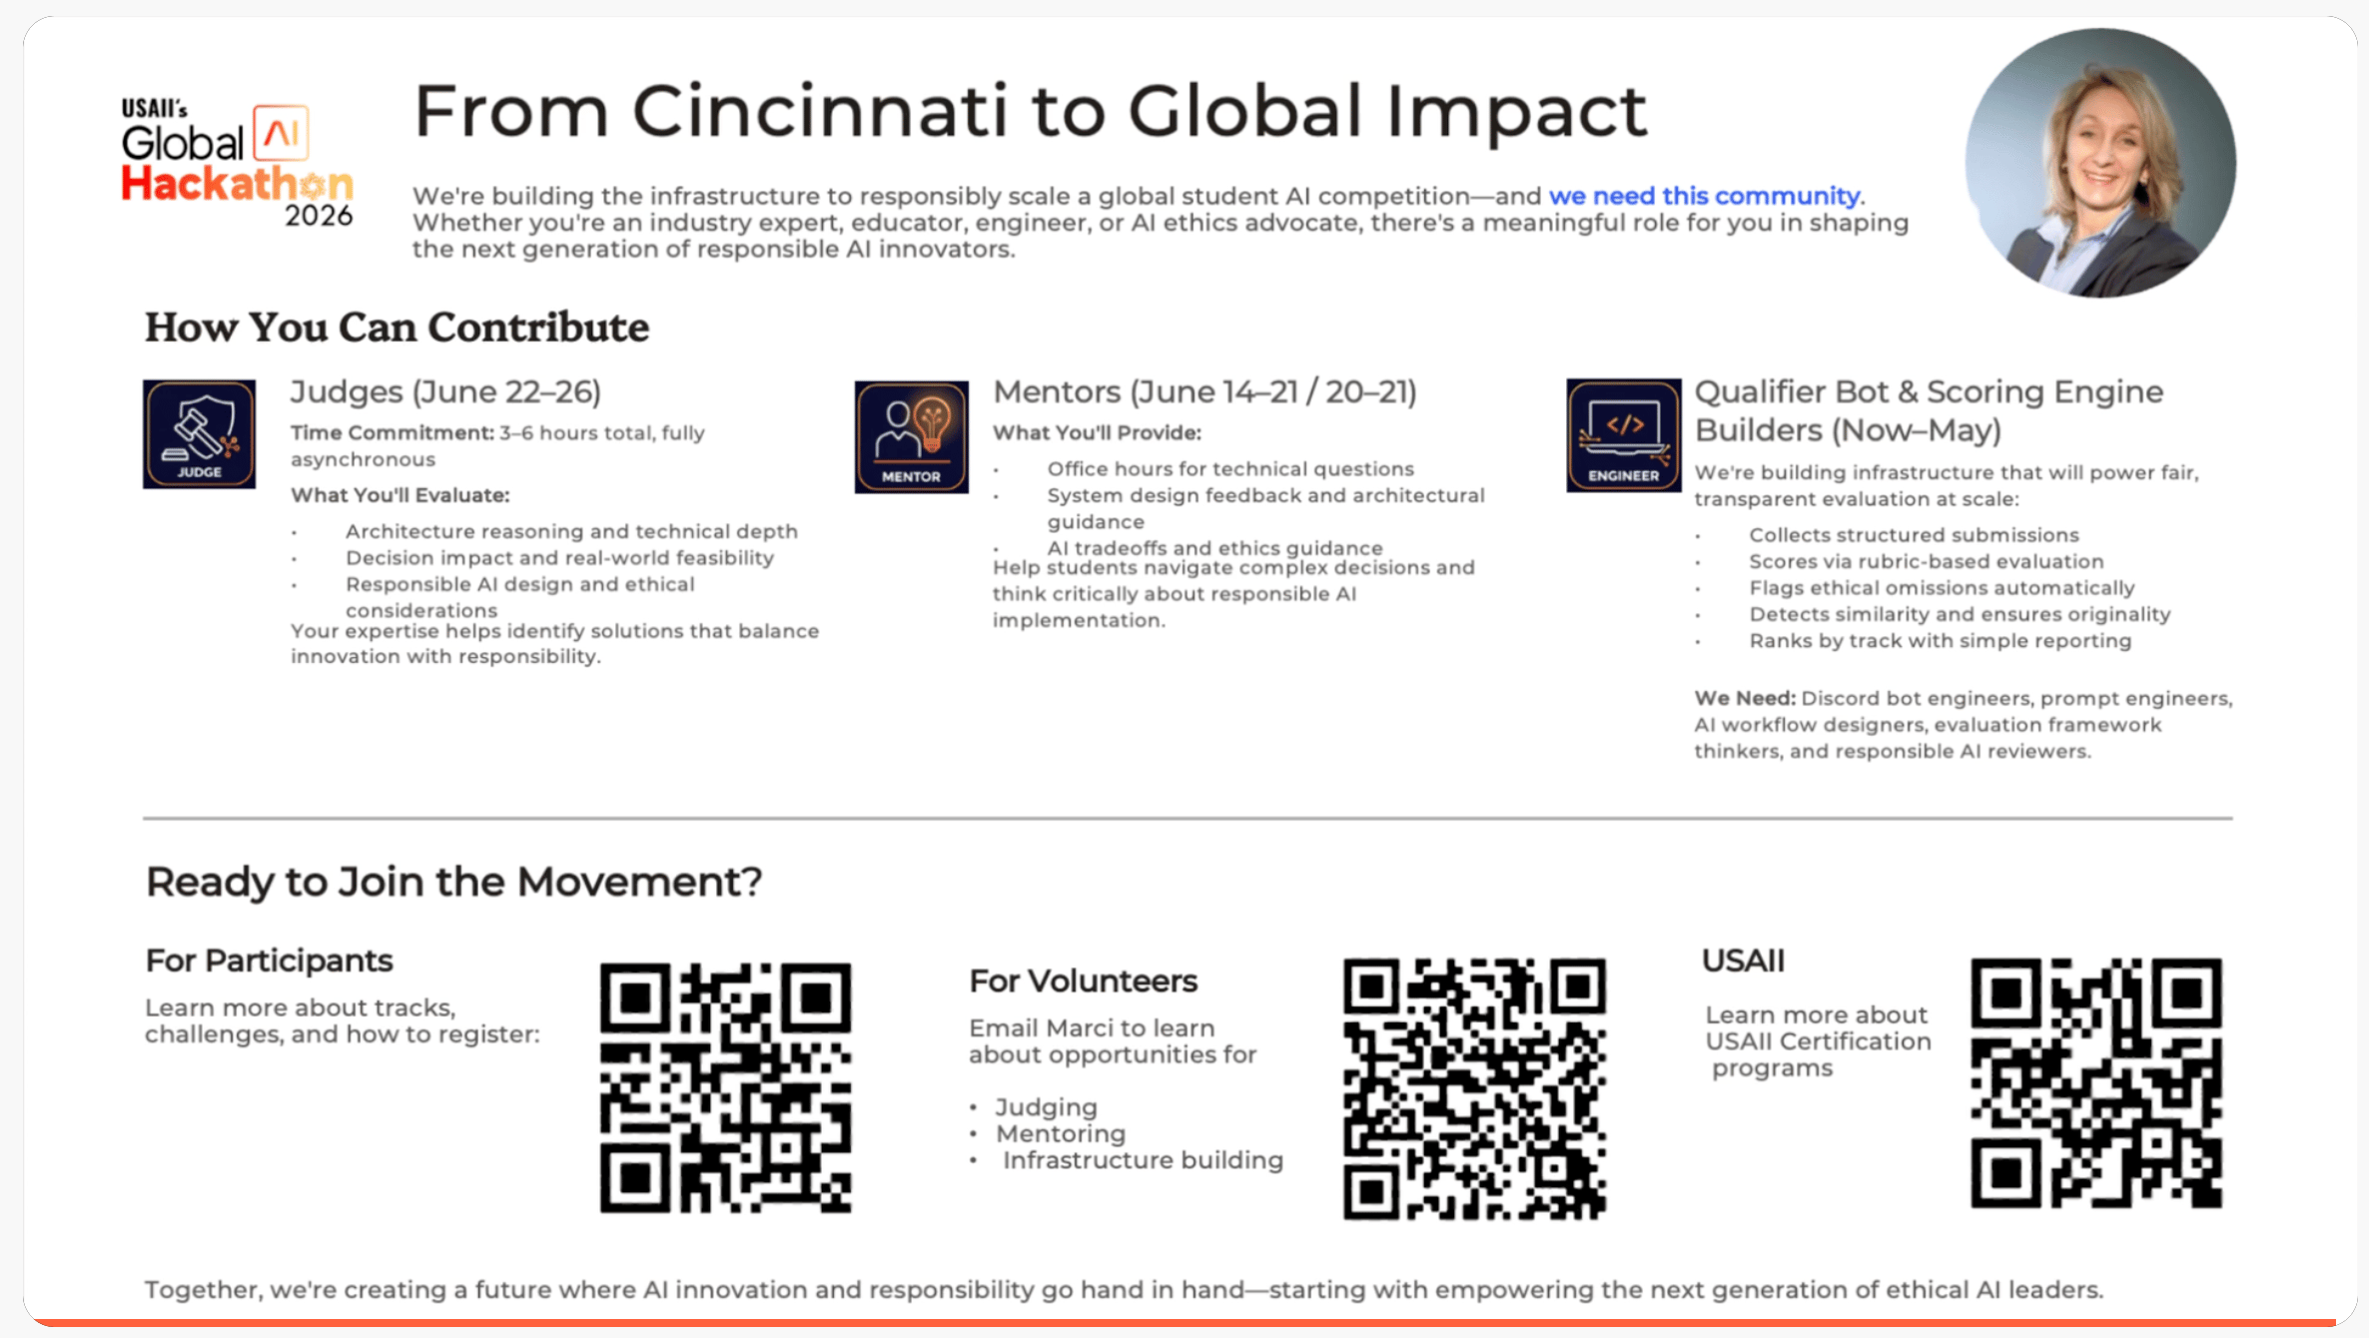The width and height of the screenshot is (2369, 1338).
Task: Click the USAII Global AI Hackathon logo
Action: (x=237, y=165)
